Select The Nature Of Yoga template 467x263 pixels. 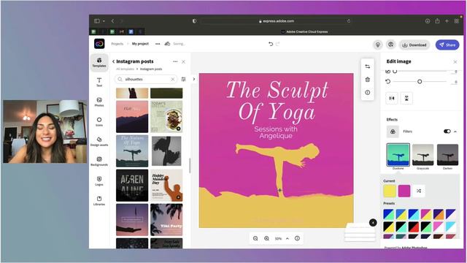132,151
